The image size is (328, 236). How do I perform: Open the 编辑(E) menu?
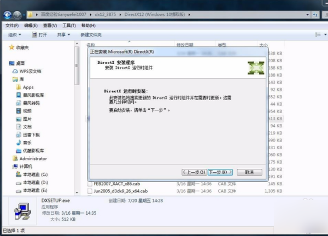click(x=31, y=26)
